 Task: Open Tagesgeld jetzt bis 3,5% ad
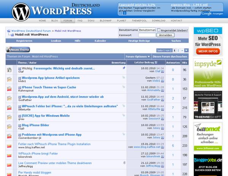tap(137, 5)
